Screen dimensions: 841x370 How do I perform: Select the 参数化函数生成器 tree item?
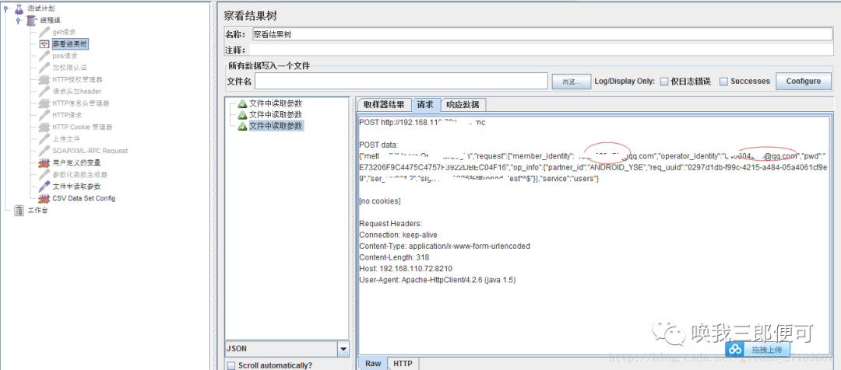[x=79, y=175]
